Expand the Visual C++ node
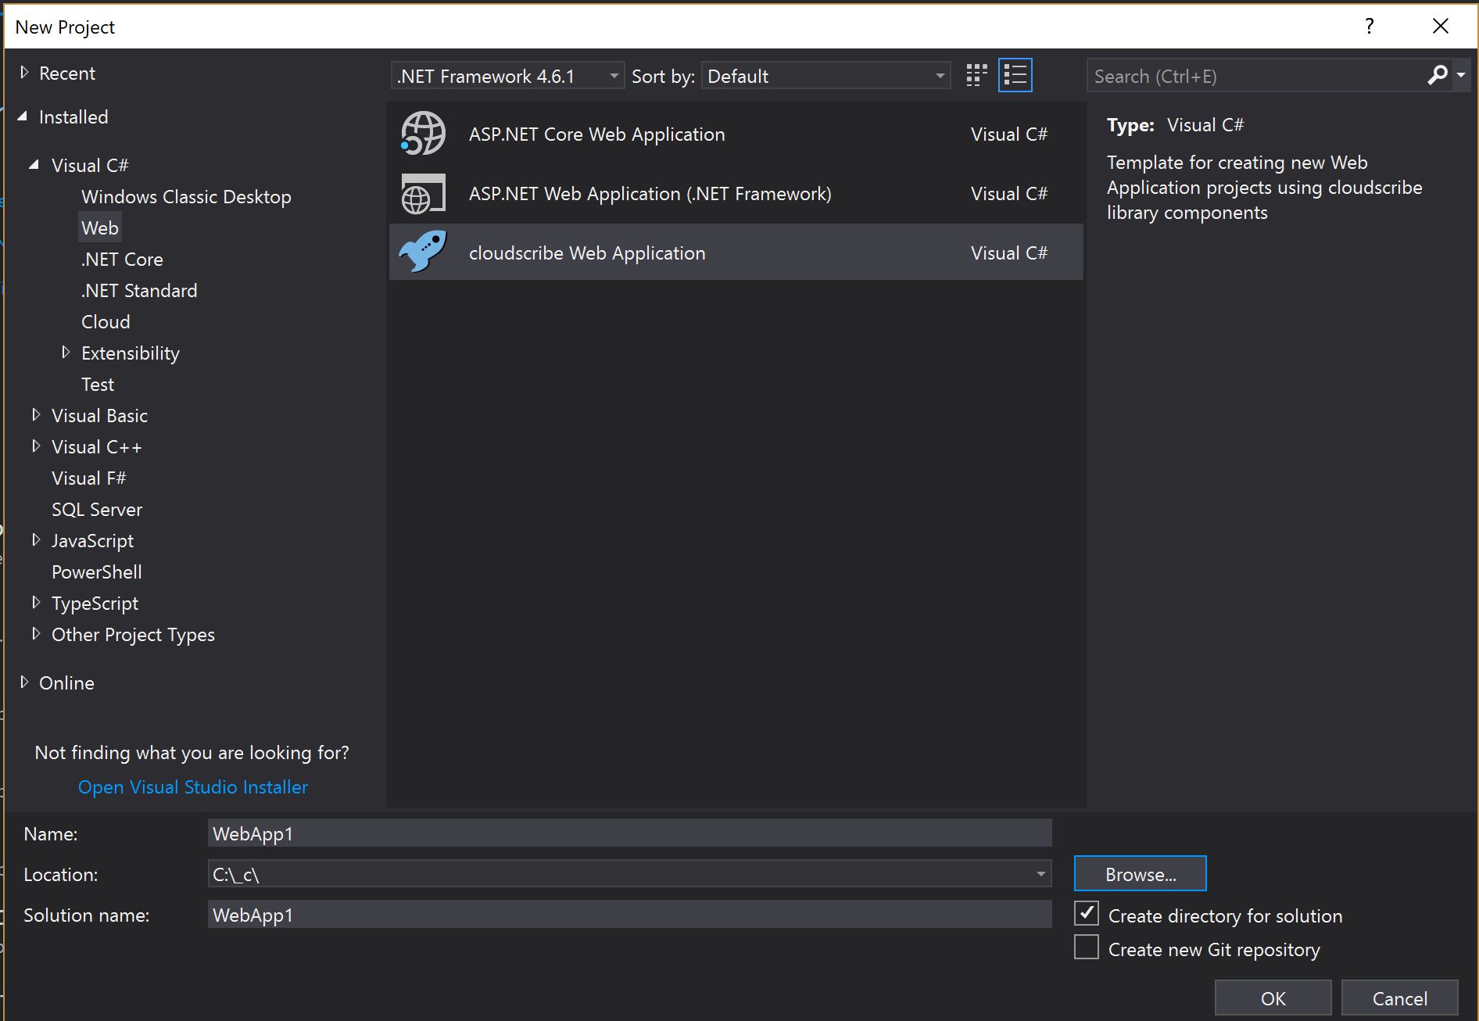 [x=35, y=446]
